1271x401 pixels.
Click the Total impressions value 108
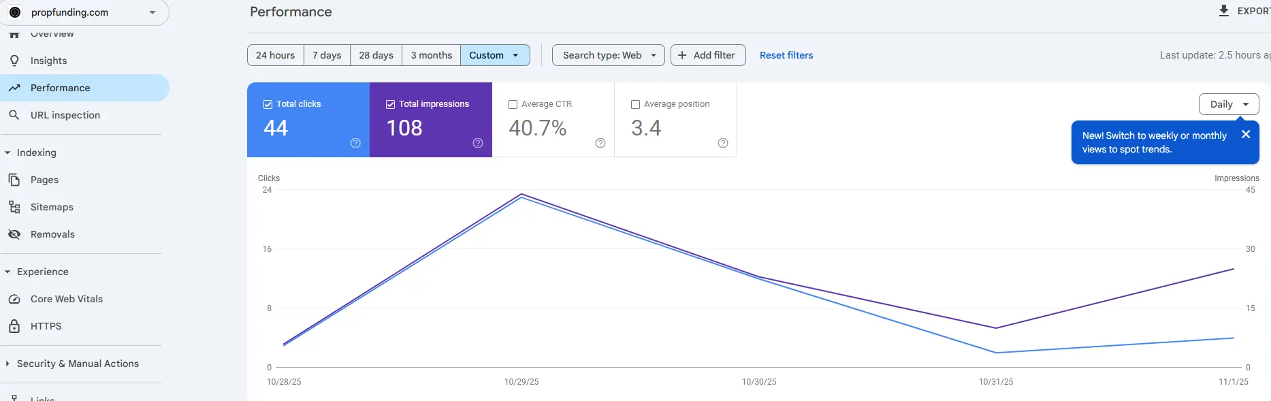404,128
